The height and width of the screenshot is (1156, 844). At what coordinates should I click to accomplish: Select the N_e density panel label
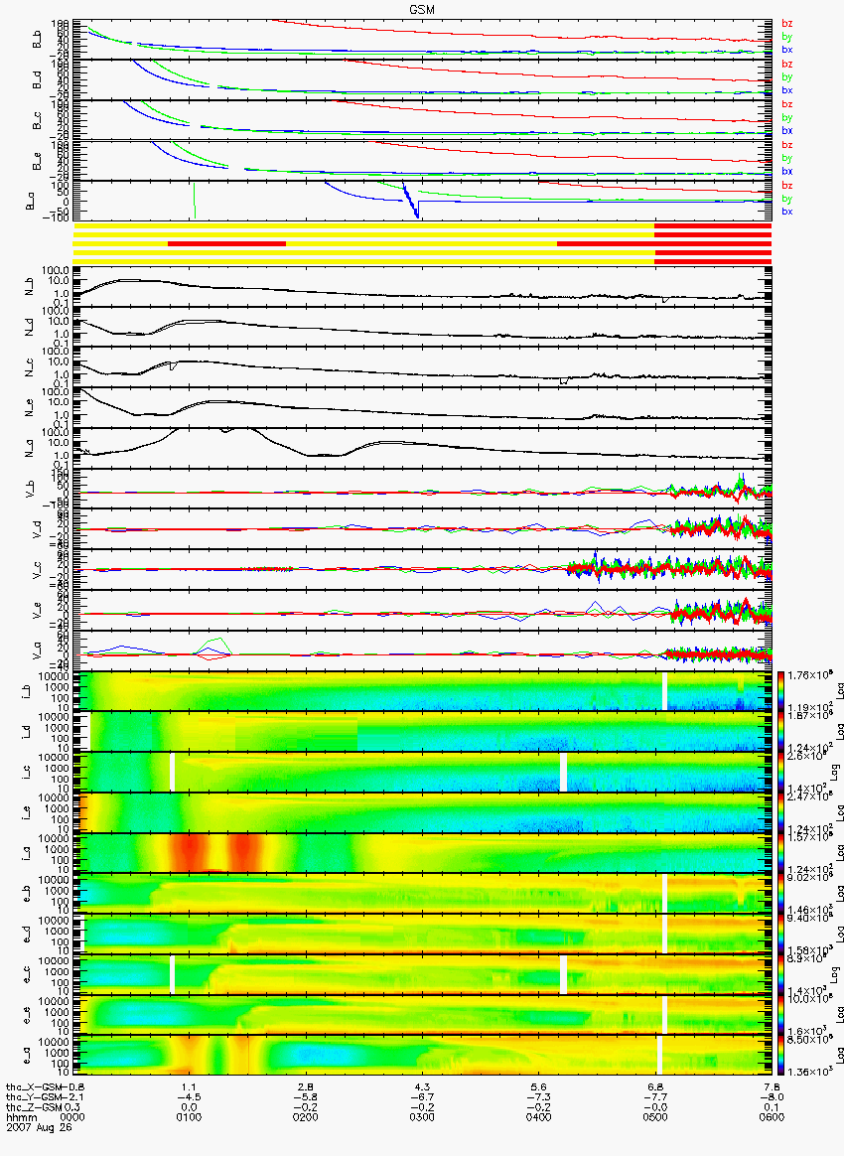tap(31, 408)
